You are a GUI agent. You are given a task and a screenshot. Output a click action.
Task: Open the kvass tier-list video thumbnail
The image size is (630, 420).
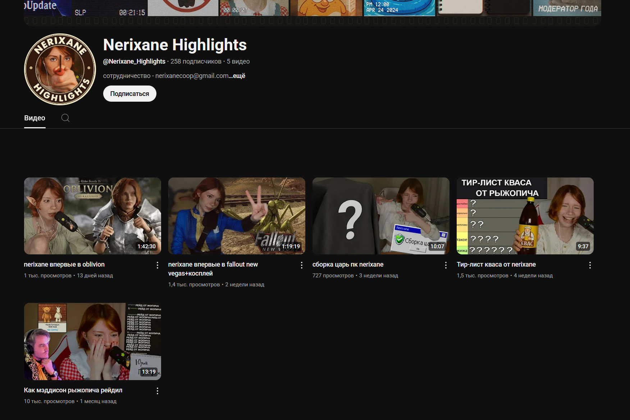click(x=525, y=216)
